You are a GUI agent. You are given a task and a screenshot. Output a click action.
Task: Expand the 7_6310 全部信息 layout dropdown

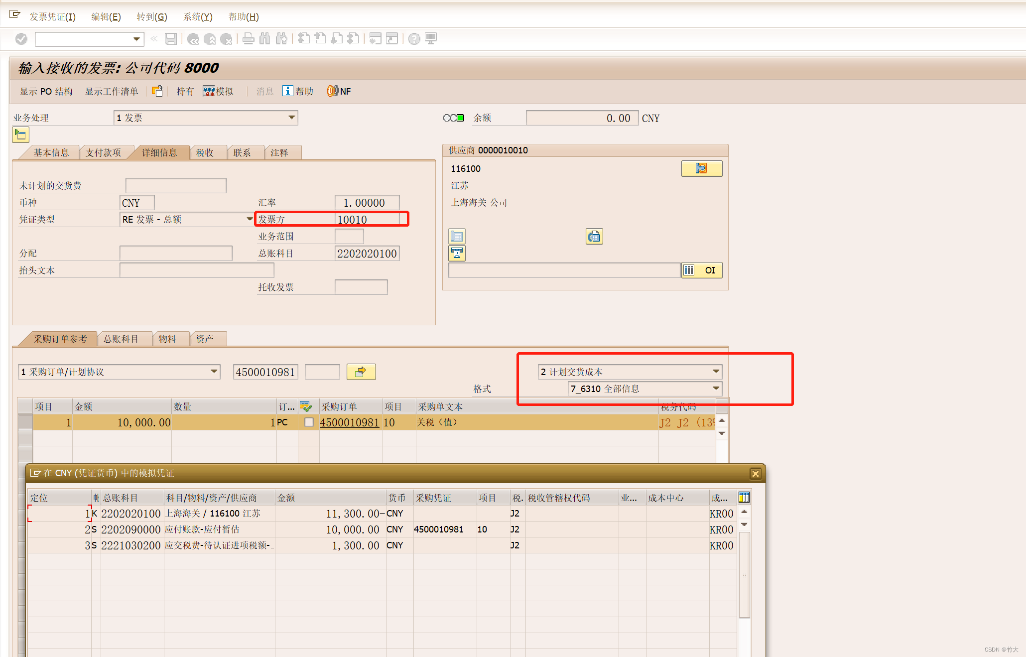tap(715, 389)
